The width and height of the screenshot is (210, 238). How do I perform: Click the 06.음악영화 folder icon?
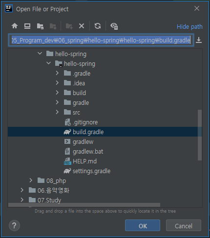(x=32, y=190)
